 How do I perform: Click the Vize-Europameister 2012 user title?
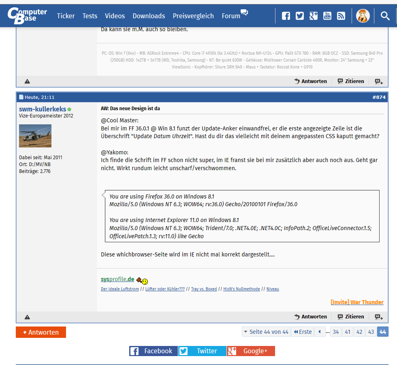46,116
